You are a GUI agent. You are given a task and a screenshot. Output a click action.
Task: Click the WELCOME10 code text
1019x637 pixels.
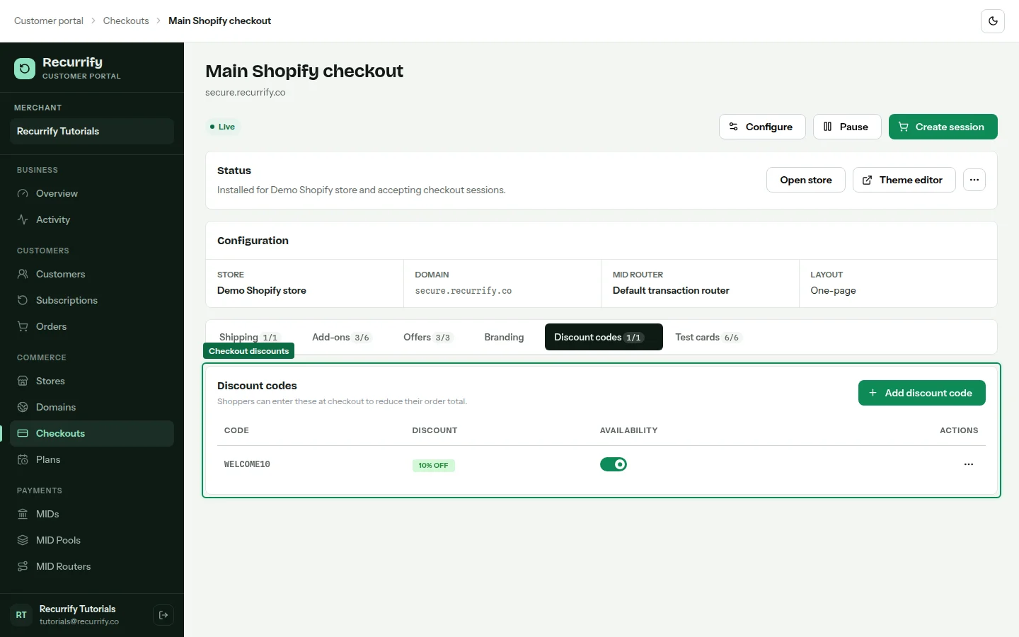click(x=247, y=464)
